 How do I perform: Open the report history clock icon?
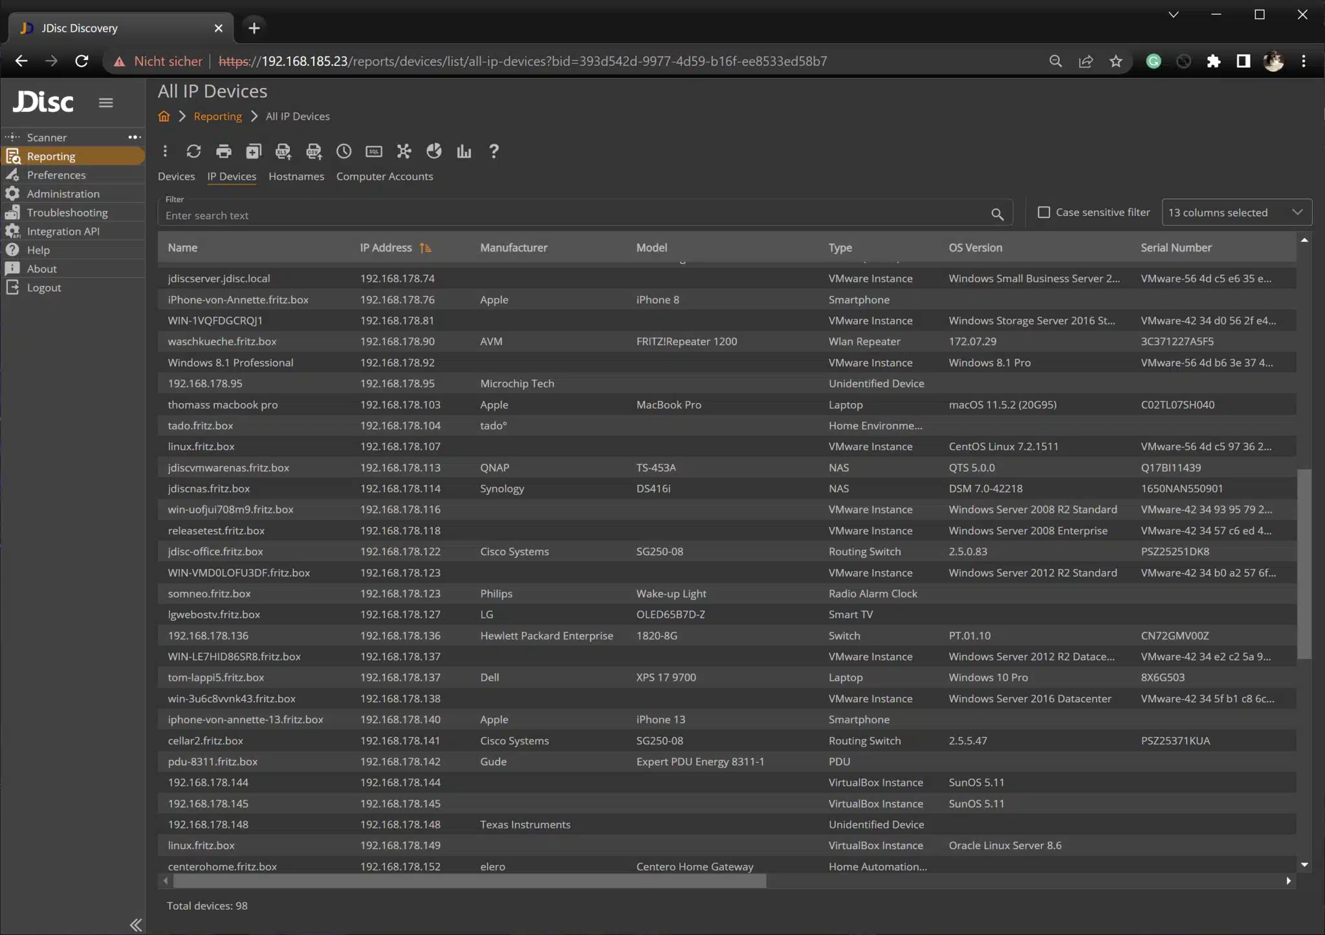click(x=344, y=151)
